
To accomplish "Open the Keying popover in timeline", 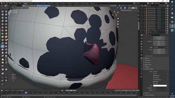I will 13,90.
